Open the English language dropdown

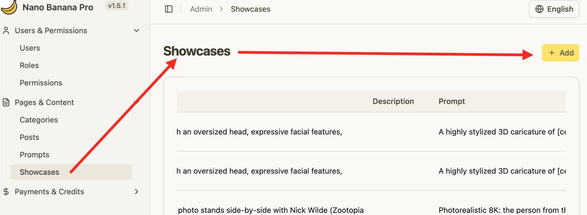click(554, 9)
